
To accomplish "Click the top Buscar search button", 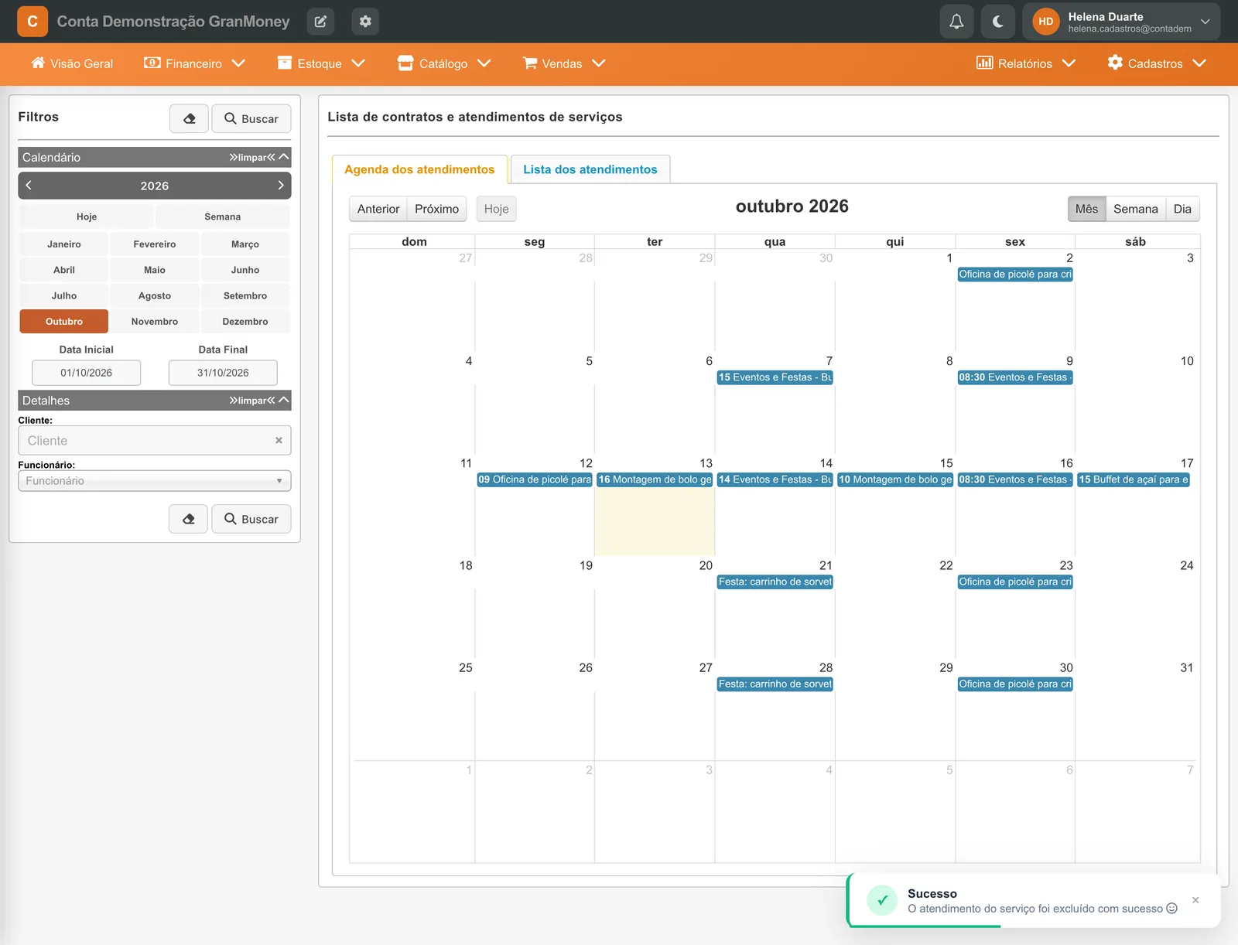I will tap(251, 118).
